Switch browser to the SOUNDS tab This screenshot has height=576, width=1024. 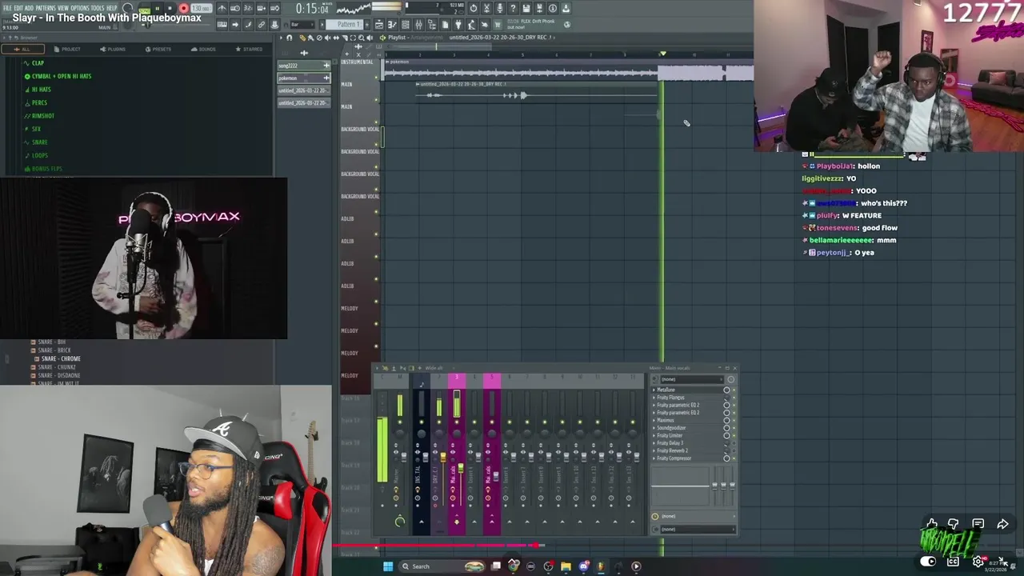tap(204, 49)
